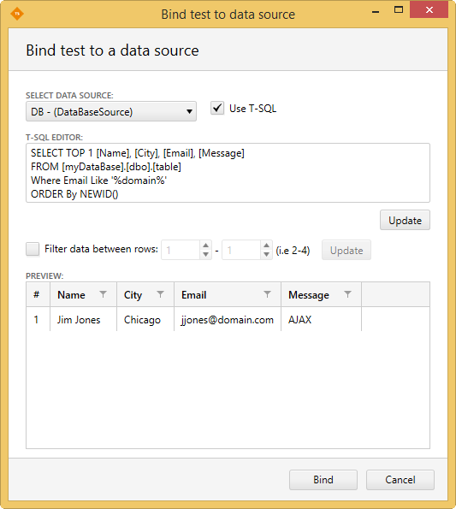
Task: Click inside the T-SQL editor text area
Action: pyautogui.click(x=228, y=173)
